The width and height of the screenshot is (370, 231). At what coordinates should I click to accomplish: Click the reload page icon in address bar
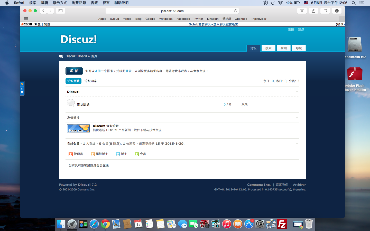(235, 11)
